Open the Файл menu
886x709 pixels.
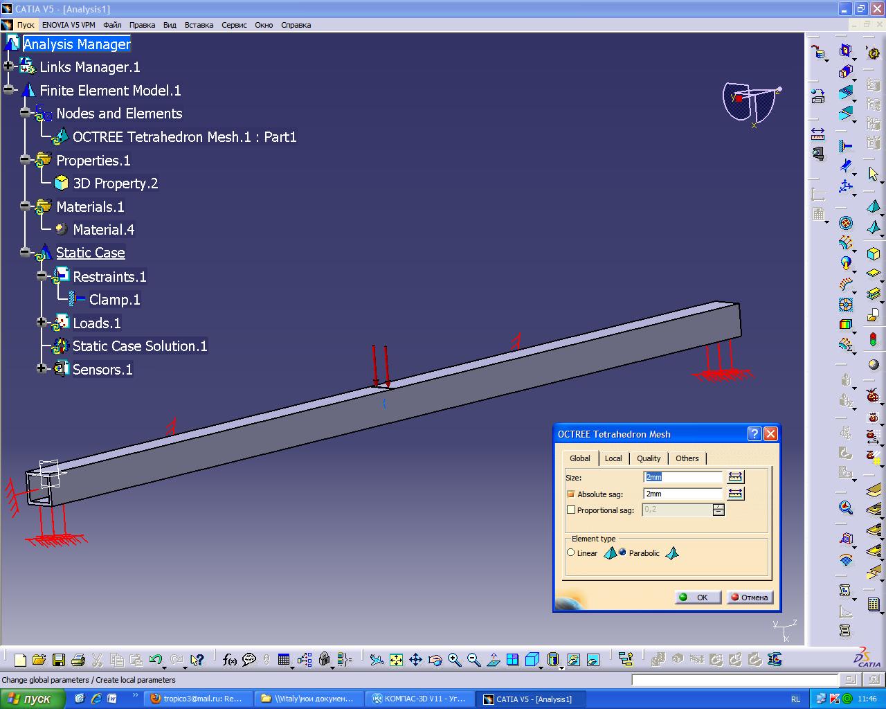112,25
